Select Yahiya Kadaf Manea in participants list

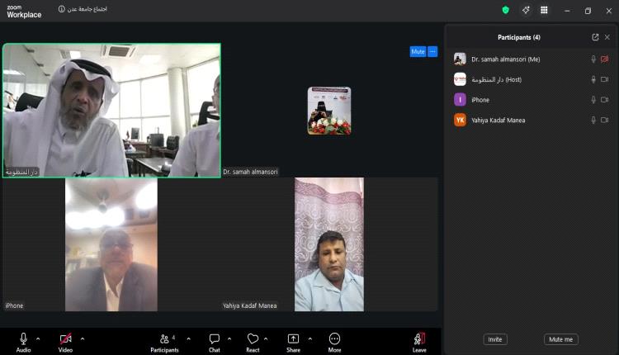click(498, 120)
